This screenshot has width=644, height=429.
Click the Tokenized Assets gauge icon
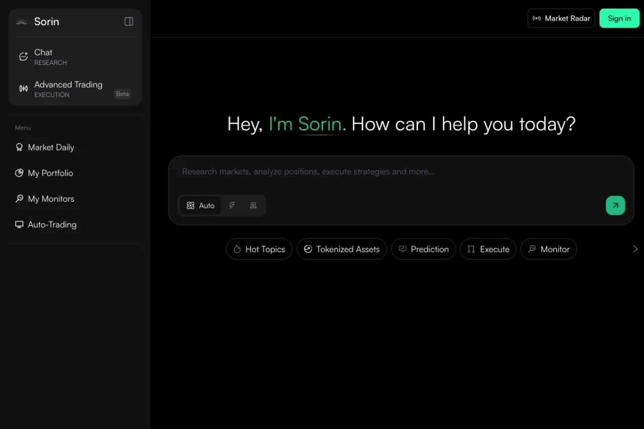coord(308,249)
